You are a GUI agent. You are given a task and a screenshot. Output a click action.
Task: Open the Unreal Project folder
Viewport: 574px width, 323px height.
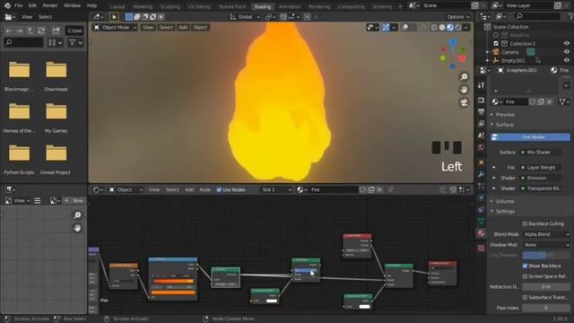(56, 159)
